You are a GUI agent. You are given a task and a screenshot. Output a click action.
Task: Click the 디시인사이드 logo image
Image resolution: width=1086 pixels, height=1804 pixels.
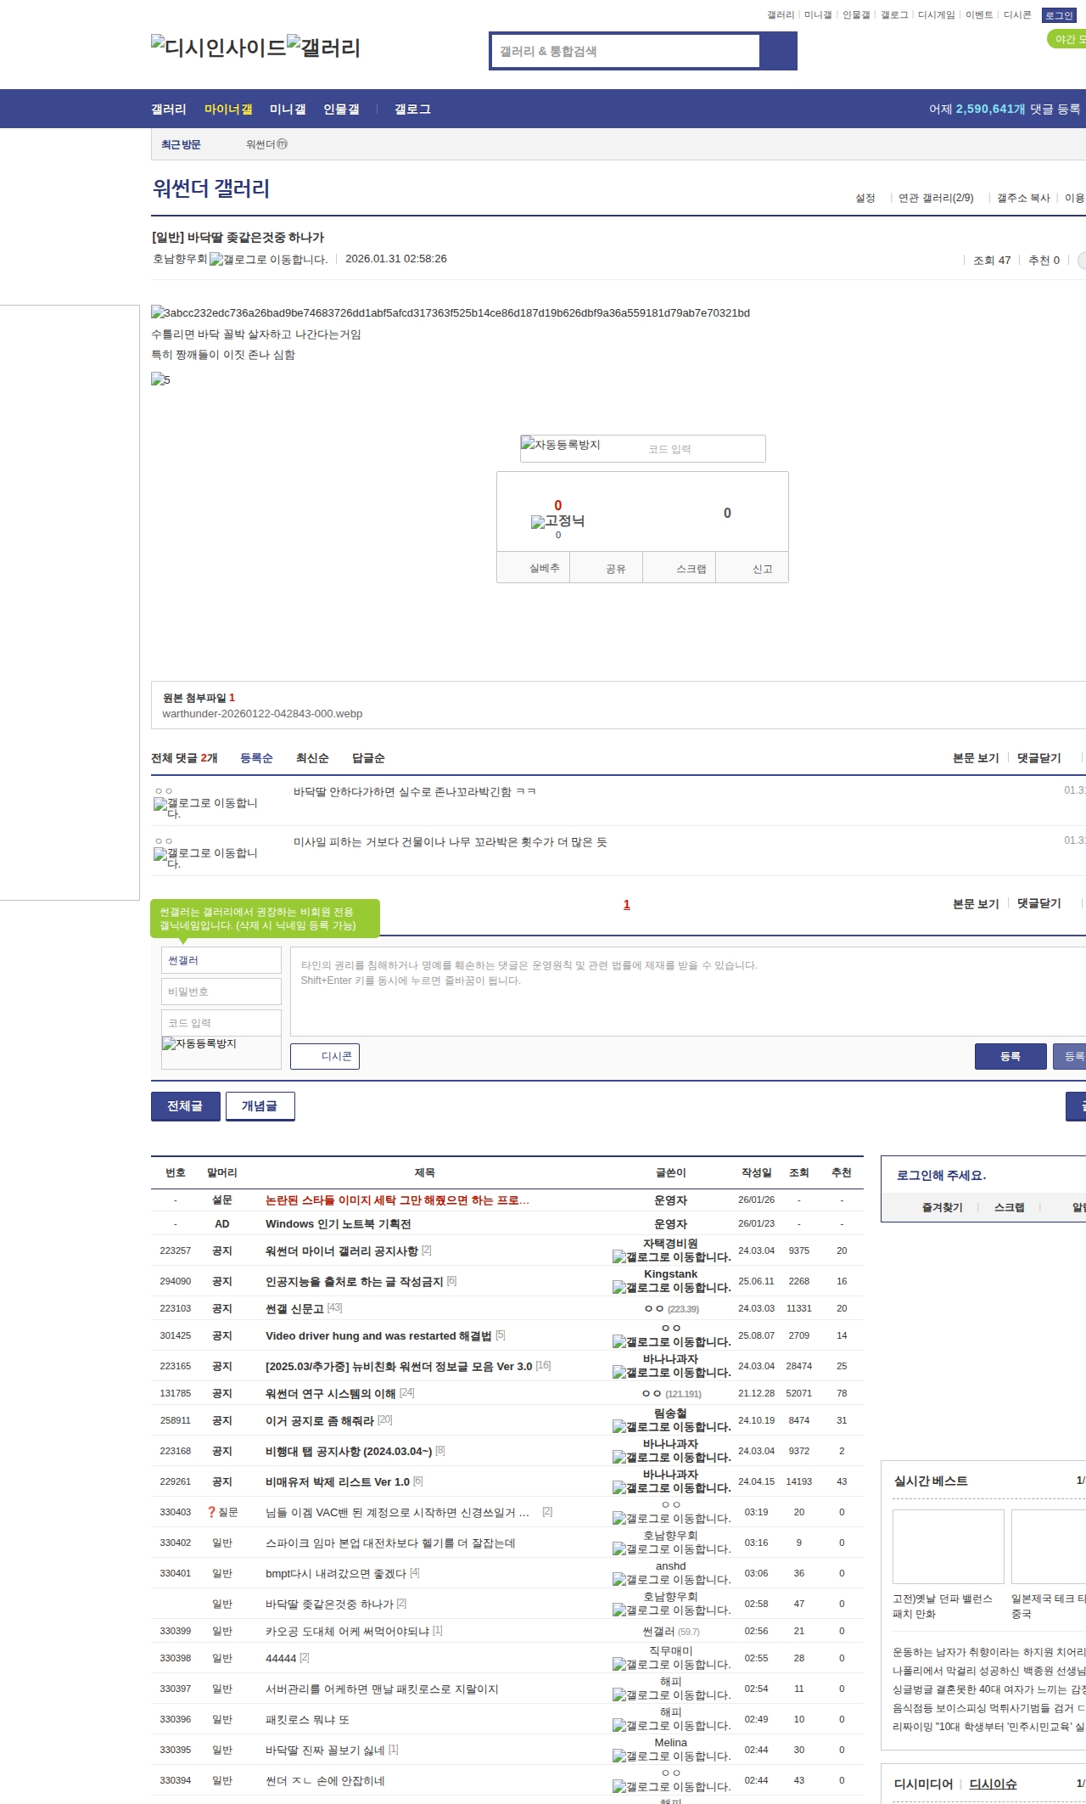(218, 48)
